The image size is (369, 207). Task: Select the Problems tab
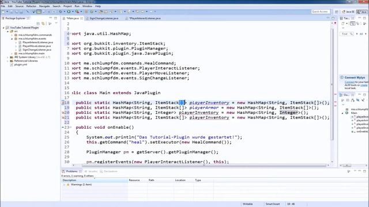(71, 171)
